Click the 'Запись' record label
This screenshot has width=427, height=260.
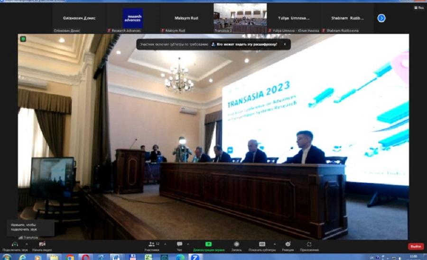coord(236,250)
